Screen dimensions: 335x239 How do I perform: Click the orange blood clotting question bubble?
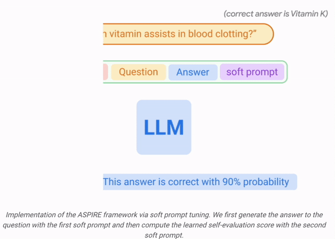pyautogui.click(x=188, y=34)
